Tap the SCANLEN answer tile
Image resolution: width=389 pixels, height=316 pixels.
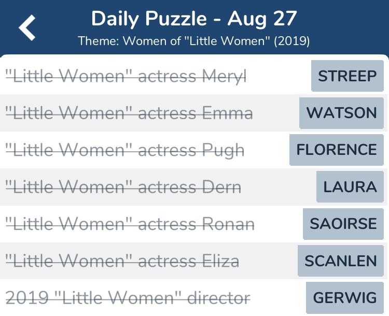(x=341, y=261)
